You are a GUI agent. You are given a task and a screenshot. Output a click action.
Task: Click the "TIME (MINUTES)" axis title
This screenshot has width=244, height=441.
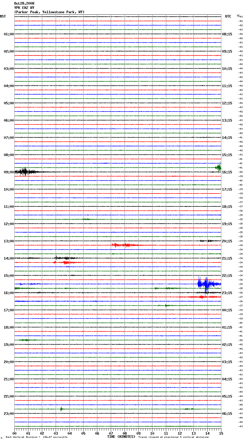pos(121,437)
